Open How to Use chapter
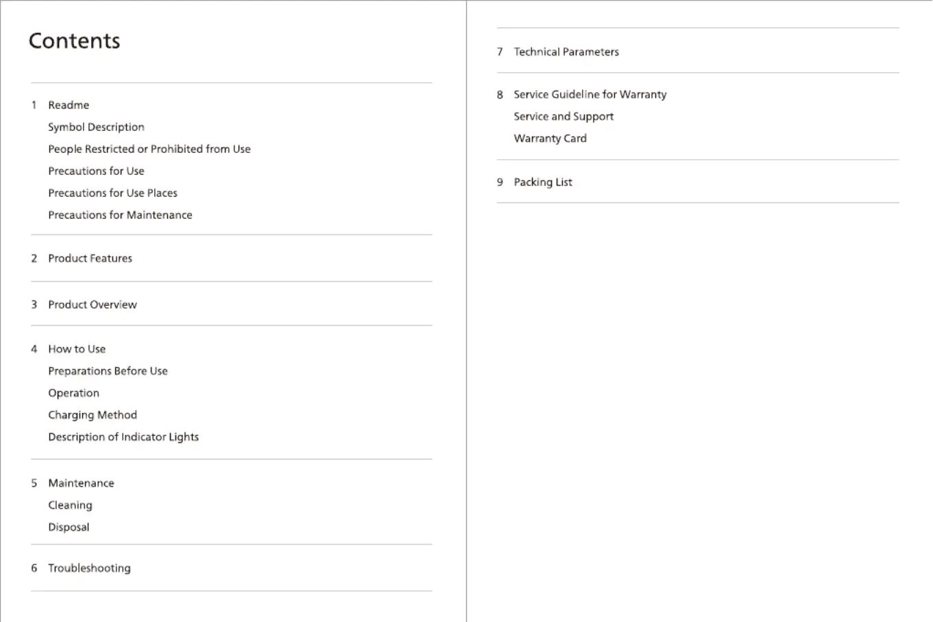 click(x=77, y=349)
